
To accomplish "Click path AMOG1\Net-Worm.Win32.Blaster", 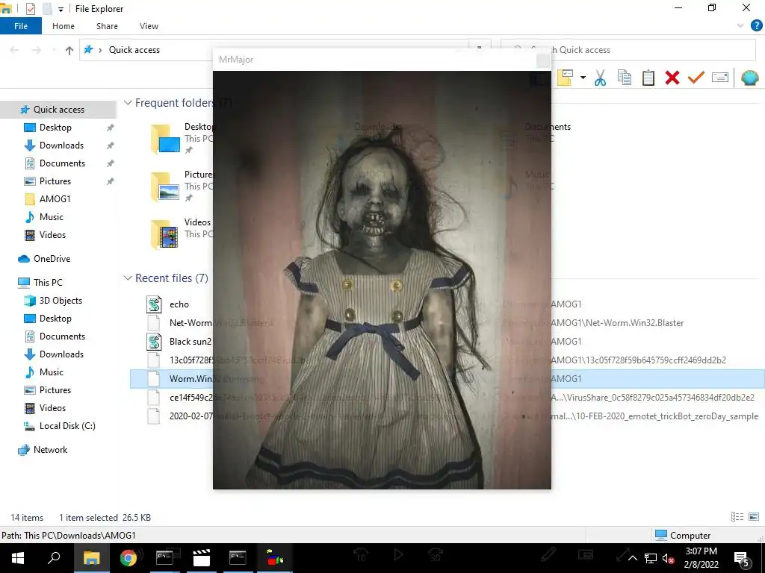I will pos(616,323).
